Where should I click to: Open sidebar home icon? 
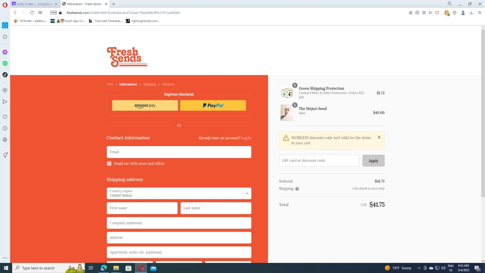tap(5, 25)
